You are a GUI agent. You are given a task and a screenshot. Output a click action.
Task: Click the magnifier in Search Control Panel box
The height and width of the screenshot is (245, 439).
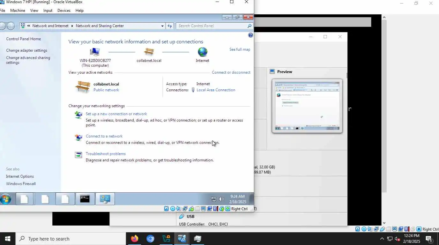[249, 26]
